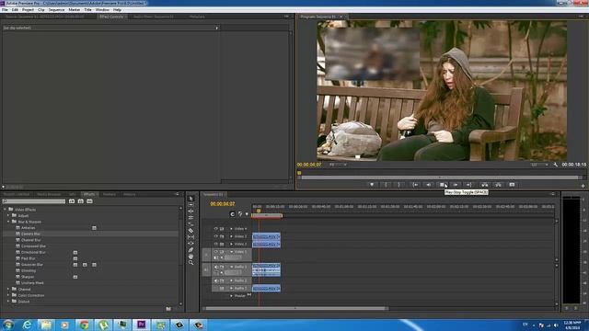Select the Zoom tool

[191, 263]
